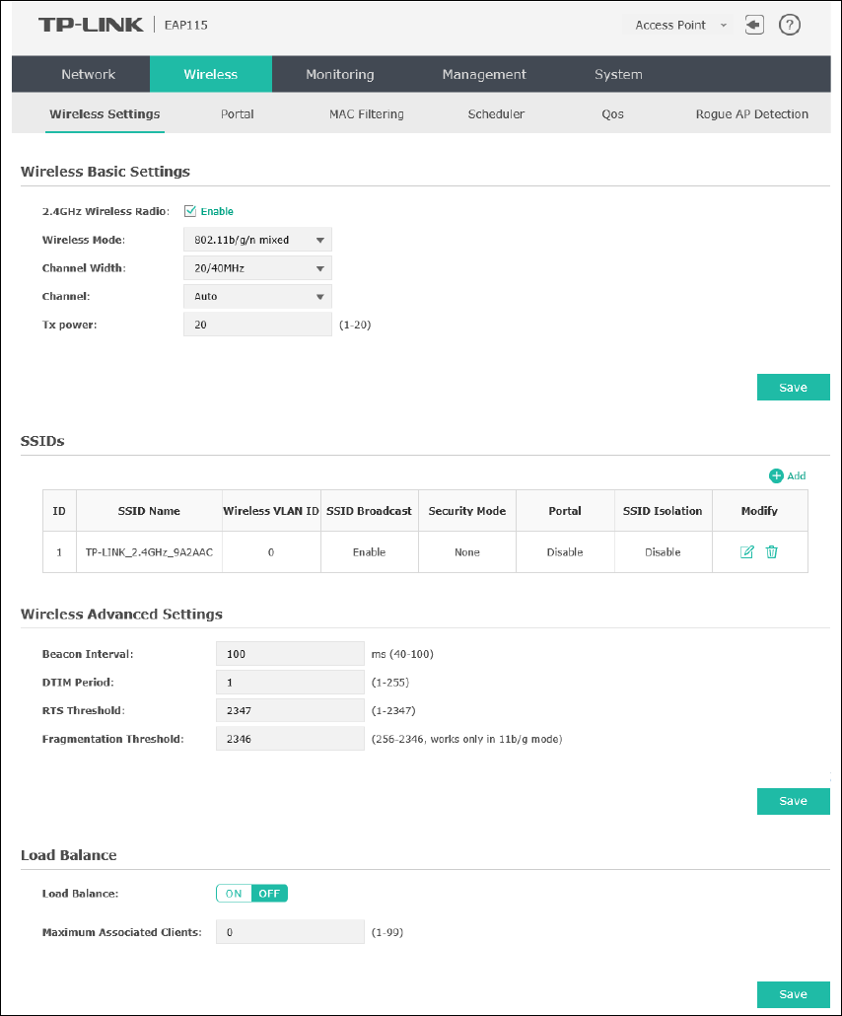Image resolution: width=842 pixels, height=1016 pixels.
Task: Expand the Channel Width dropdown
Action: coord(257,268)
